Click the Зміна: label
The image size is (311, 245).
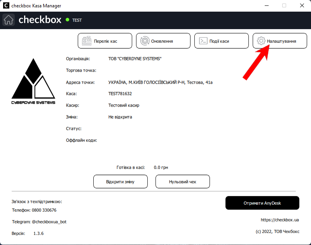click(72, 117)
